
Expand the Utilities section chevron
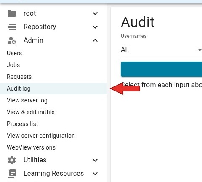(x=95, y=160)
